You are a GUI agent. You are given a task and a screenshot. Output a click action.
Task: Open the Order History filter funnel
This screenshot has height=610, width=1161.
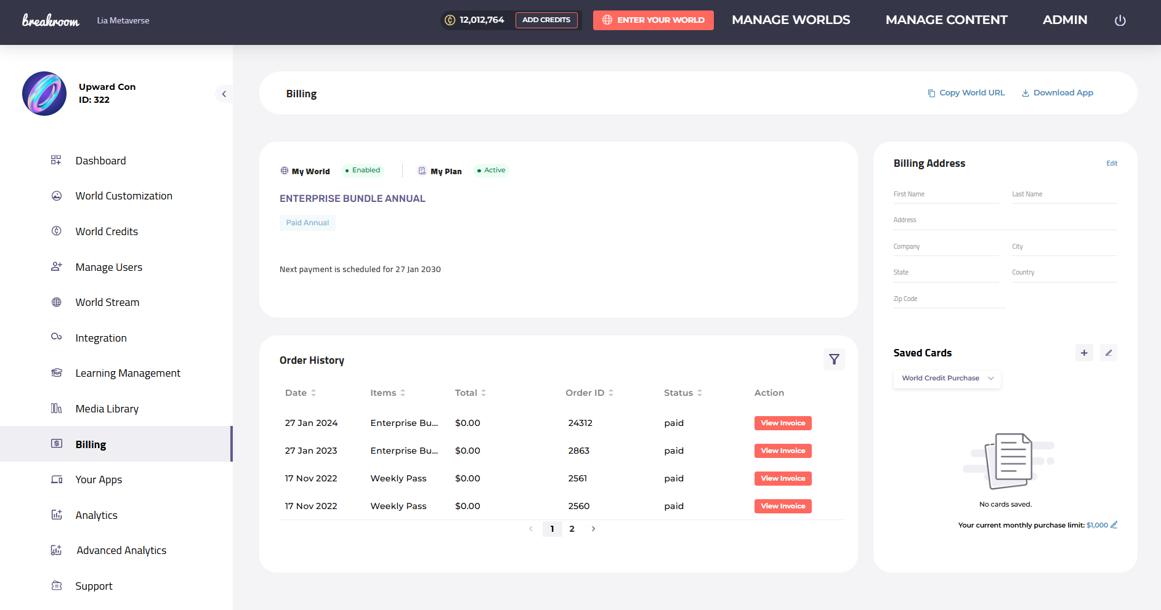(834, 359)
